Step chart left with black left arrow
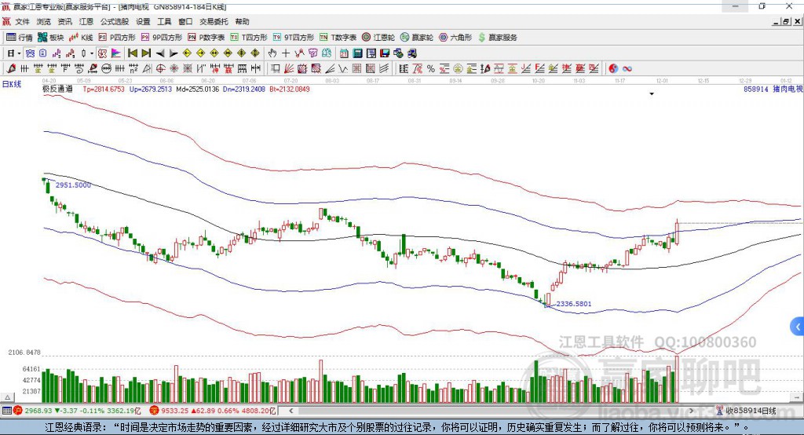804x435 pixels. pos(160,53)
